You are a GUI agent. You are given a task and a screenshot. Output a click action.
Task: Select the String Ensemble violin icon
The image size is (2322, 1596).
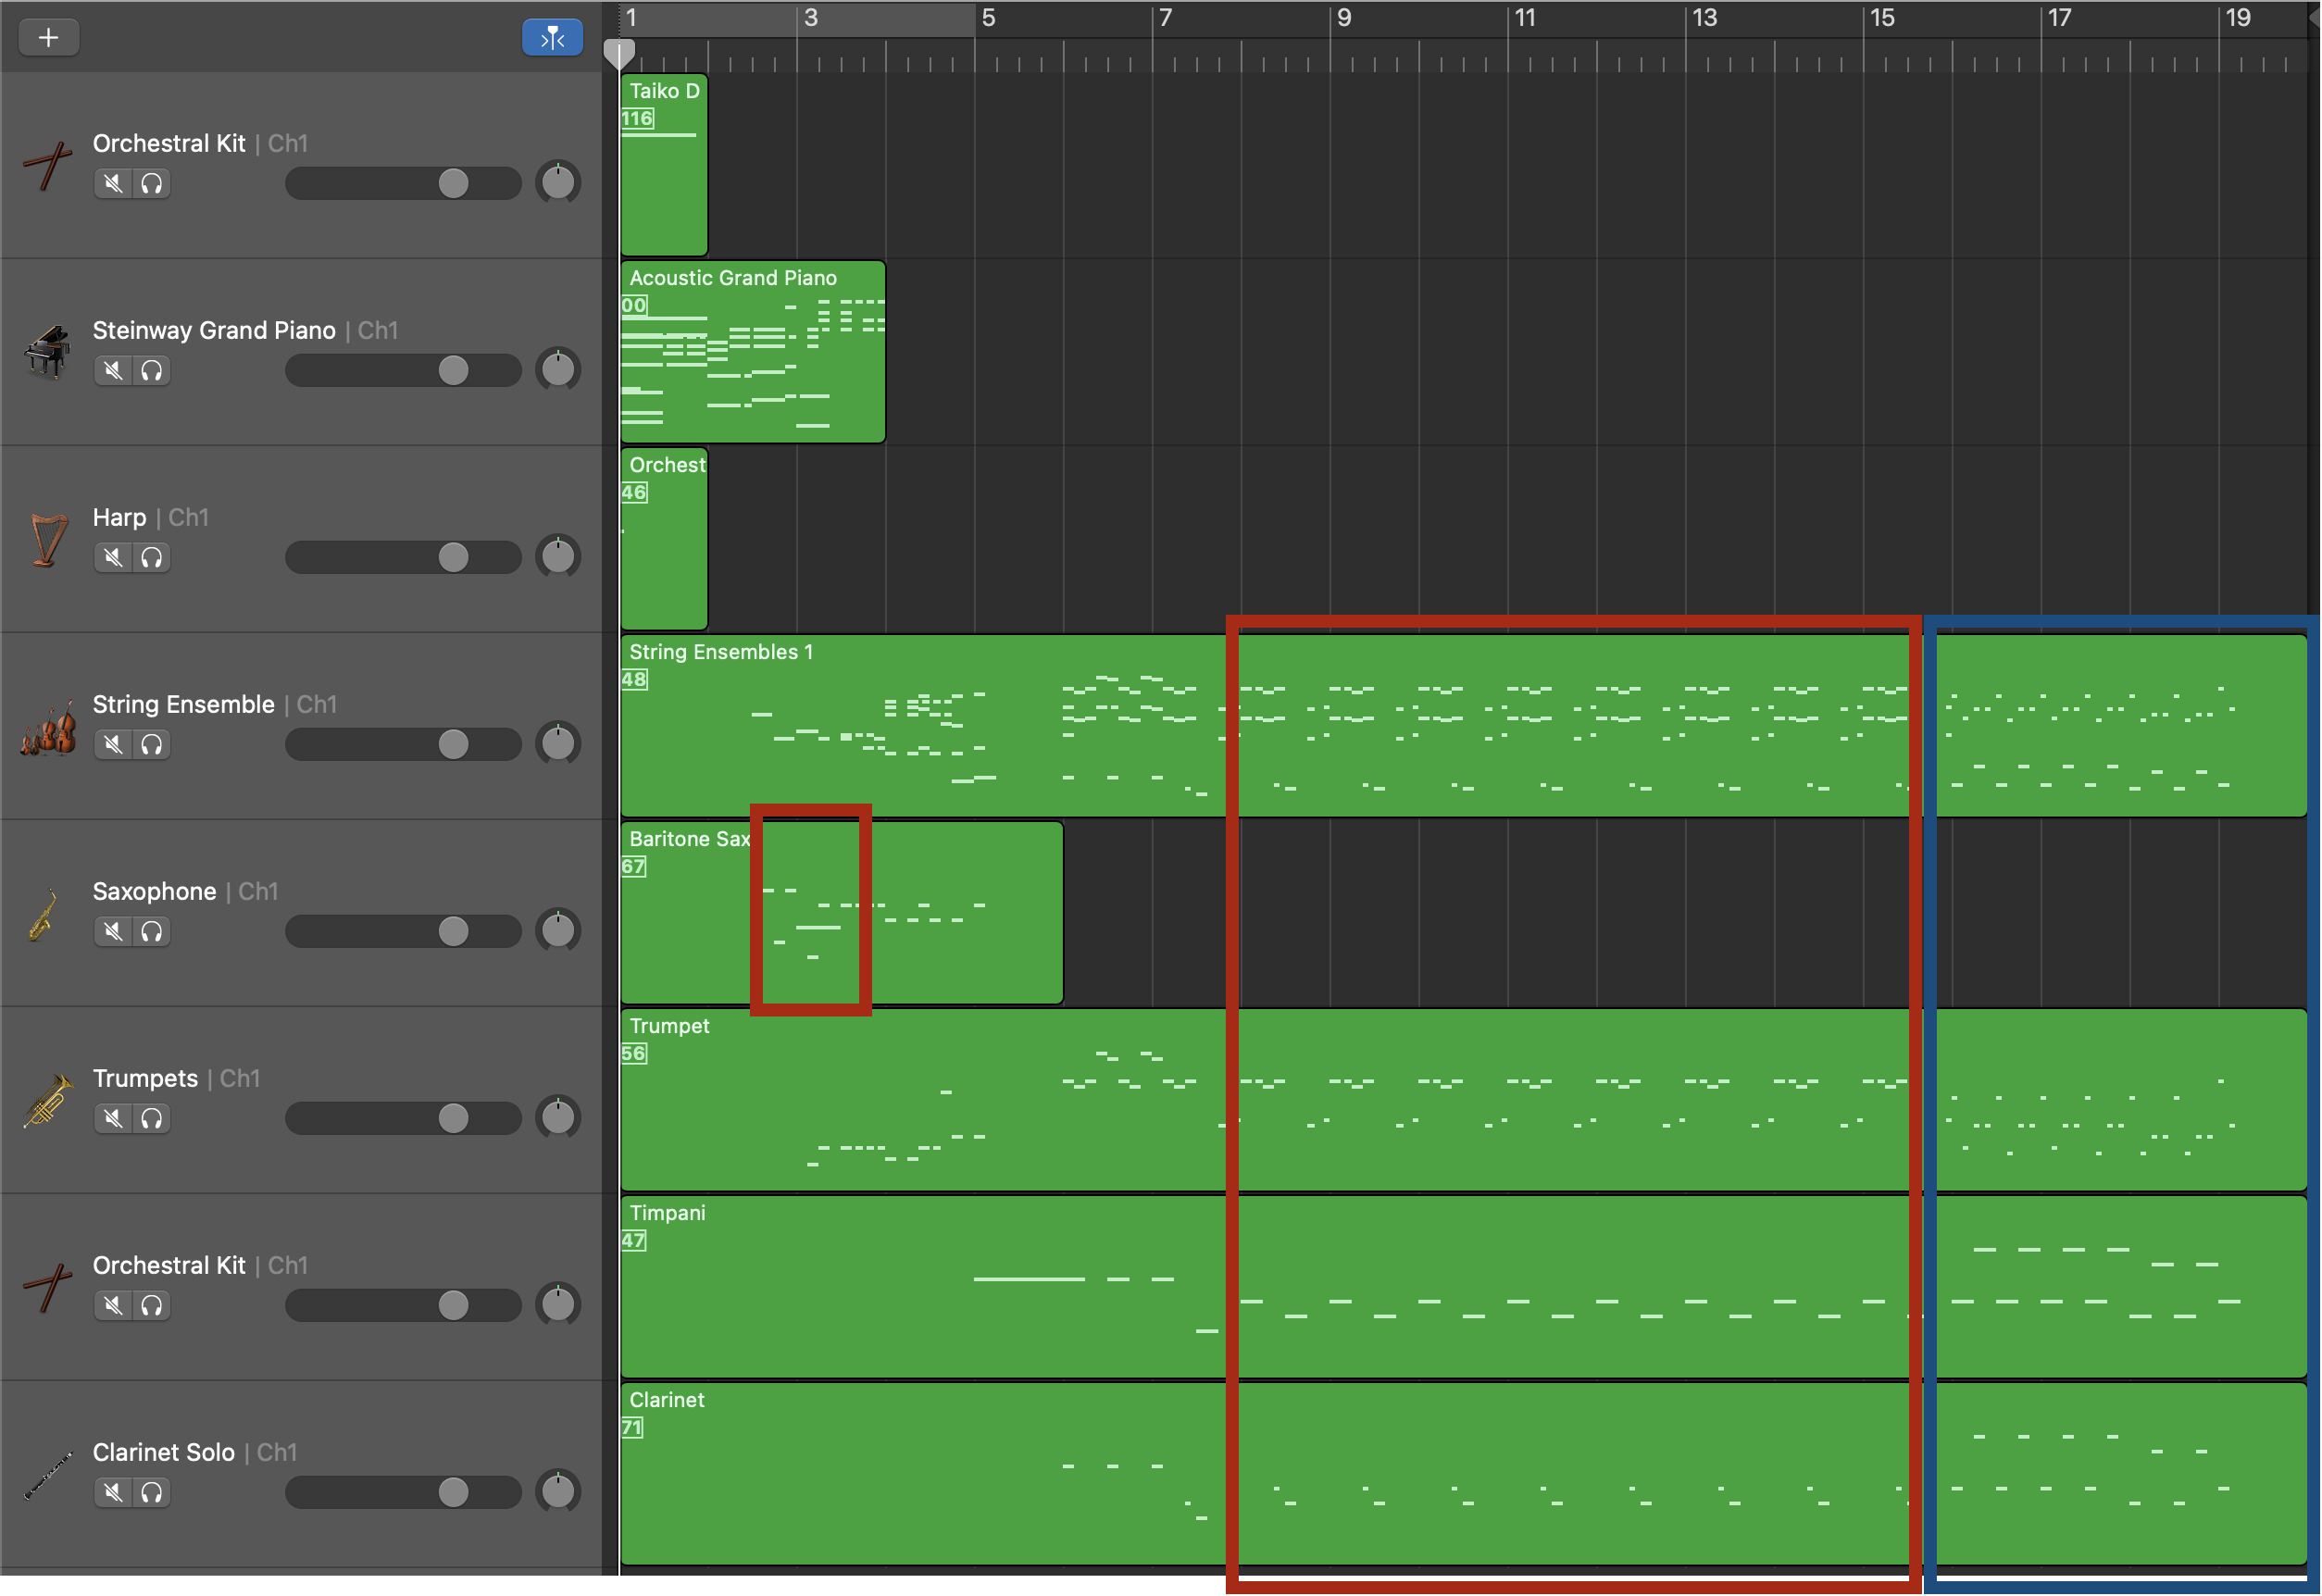[46, 727]
